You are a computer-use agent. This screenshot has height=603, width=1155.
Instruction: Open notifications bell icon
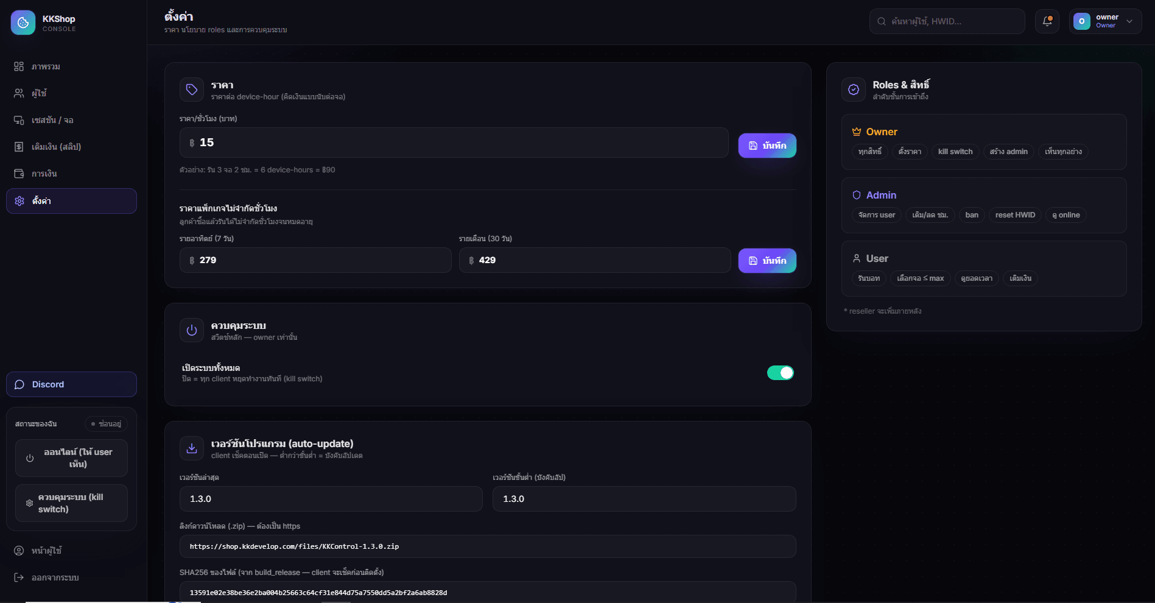click(1047, 21)
